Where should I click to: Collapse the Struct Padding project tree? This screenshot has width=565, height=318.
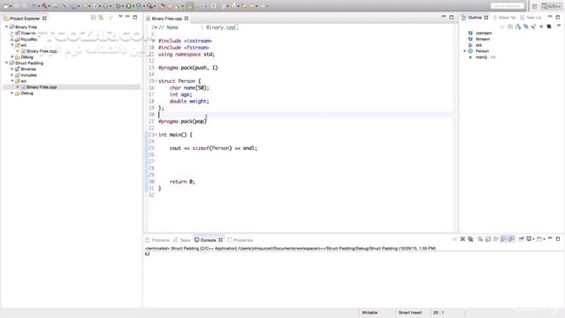[x=7, y=63]
